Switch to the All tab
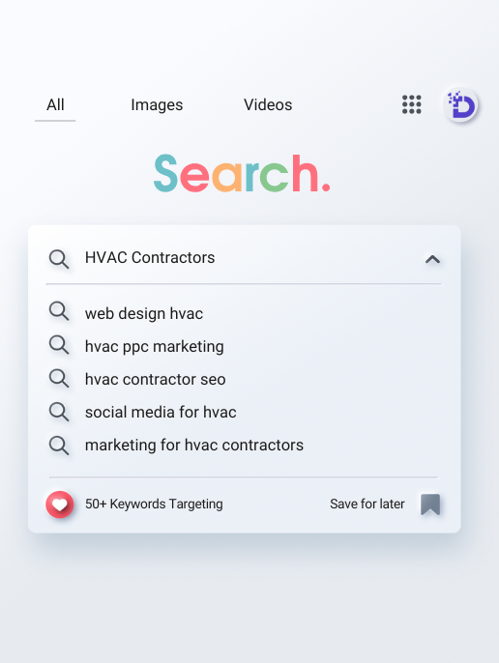The width and height of the screenshot is (499, 663). pos(55,104)
